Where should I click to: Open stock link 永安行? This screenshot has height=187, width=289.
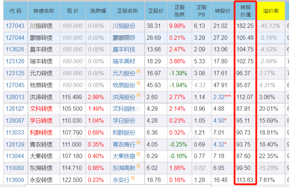(121, 180)
